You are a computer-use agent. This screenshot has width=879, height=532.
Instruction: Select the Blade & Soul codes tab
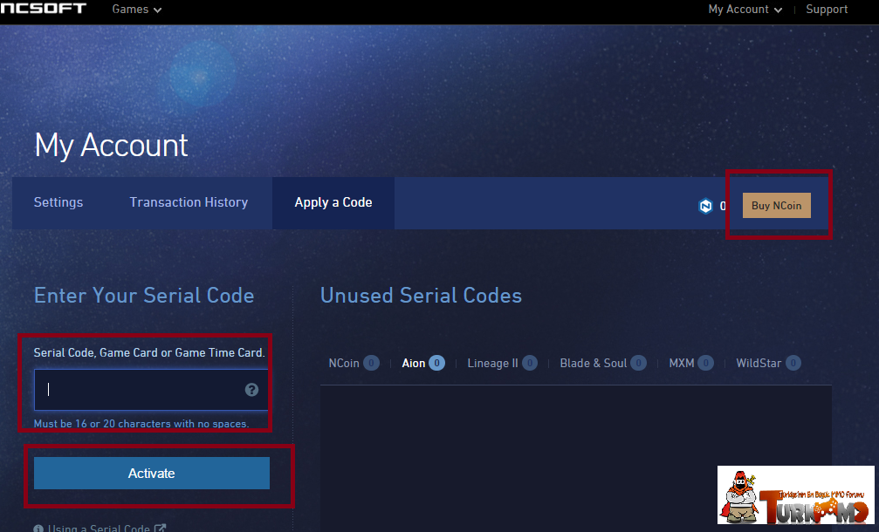(x=602, y=363)
